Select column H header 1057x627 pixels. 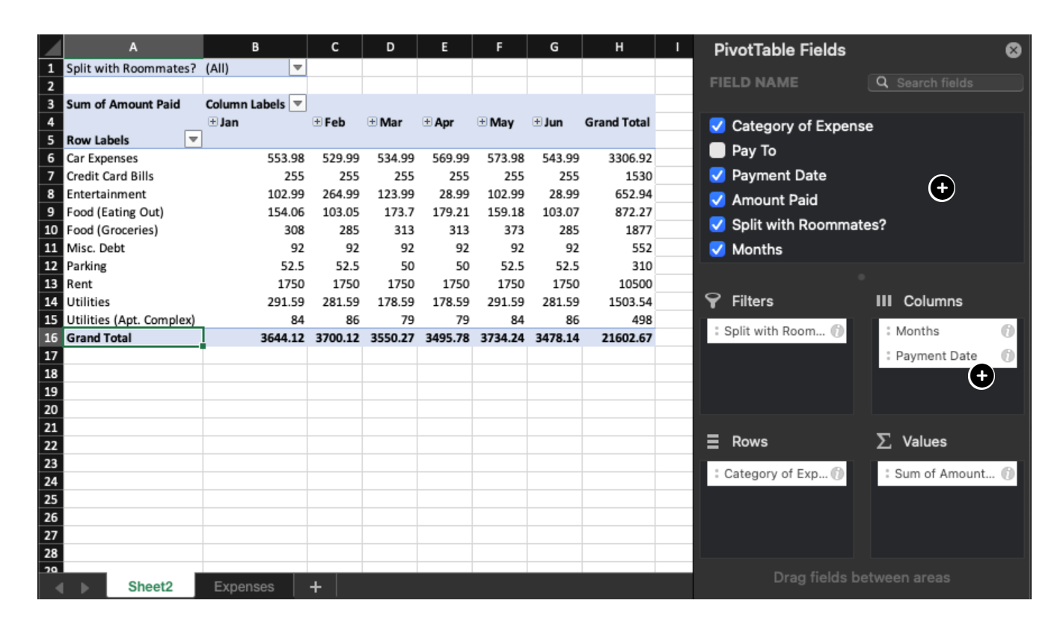click(619, 47)
